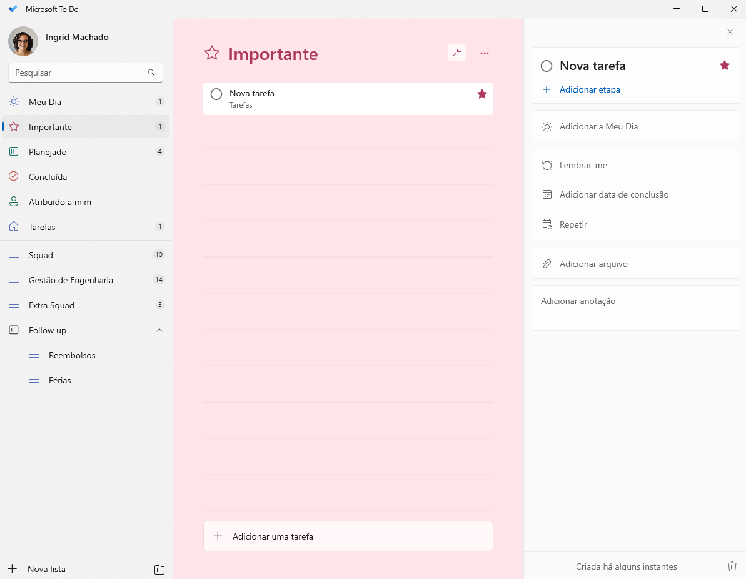The image size is (746, 579).
Task: Click the calendar icon for completion date
Action: [547, 194]
